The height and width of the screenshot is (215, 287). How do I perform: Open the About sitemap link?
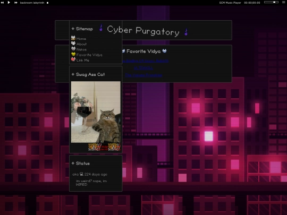tap(81, 44)
